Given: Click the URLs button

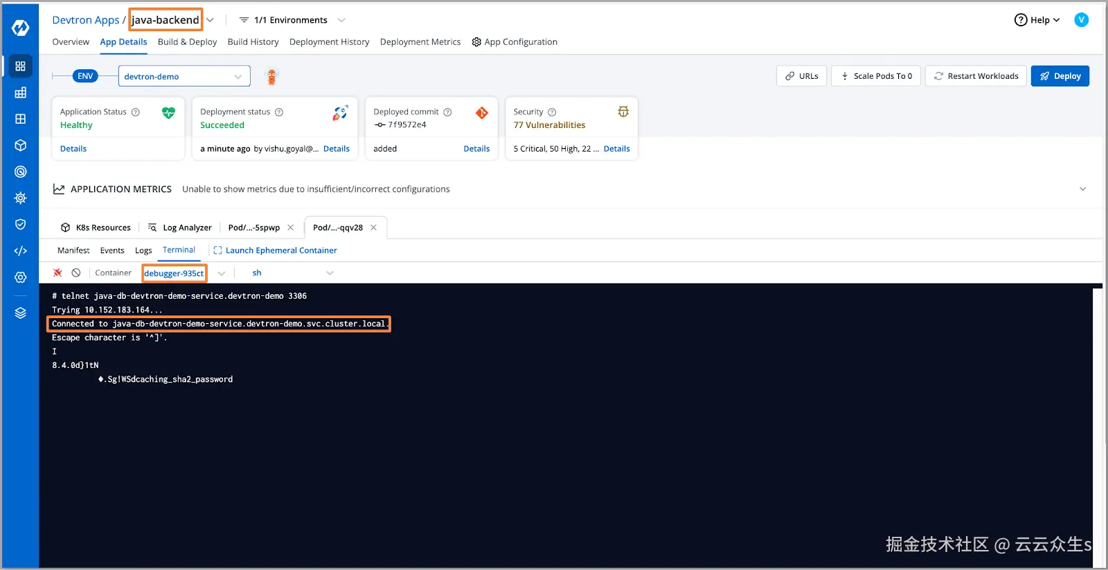Looking at the screenshot, I should 801,76.
